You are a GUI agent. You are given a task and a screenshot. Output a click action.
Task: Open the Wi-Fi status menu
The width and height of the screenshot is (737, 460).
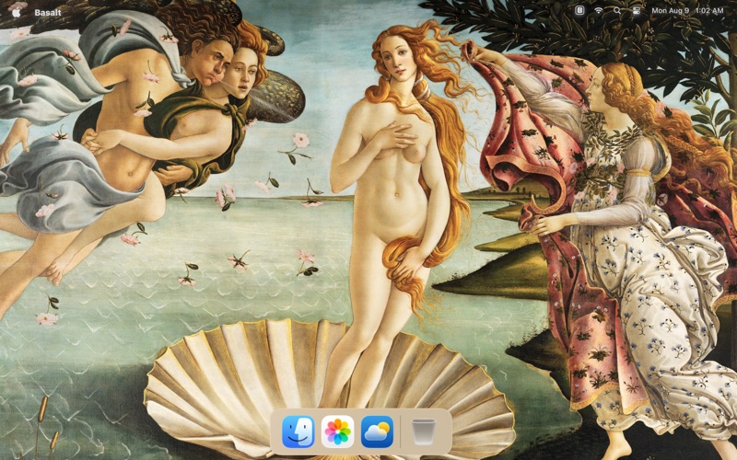pos(598,10)
